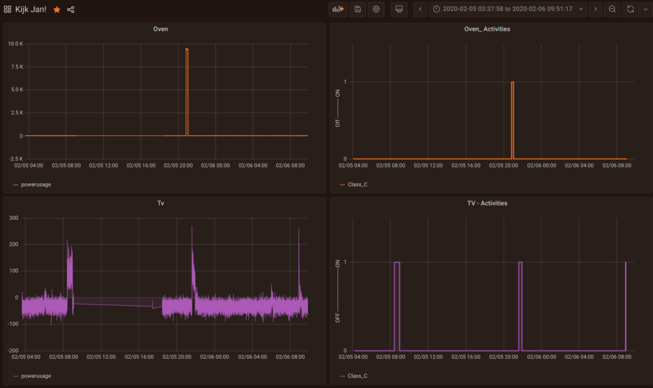Click the 300 y-axis label in Tv panel
The image size is (653, 388).
14,218
